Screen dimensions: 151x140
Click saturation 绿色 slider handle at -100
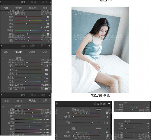[x=16, y=74]
